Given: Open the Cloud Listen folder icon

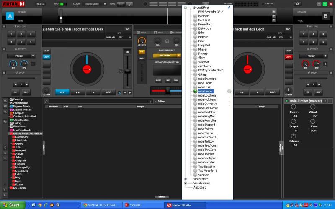Looking at the screenshot, I should pyautogui.click(x=12, y=120).
